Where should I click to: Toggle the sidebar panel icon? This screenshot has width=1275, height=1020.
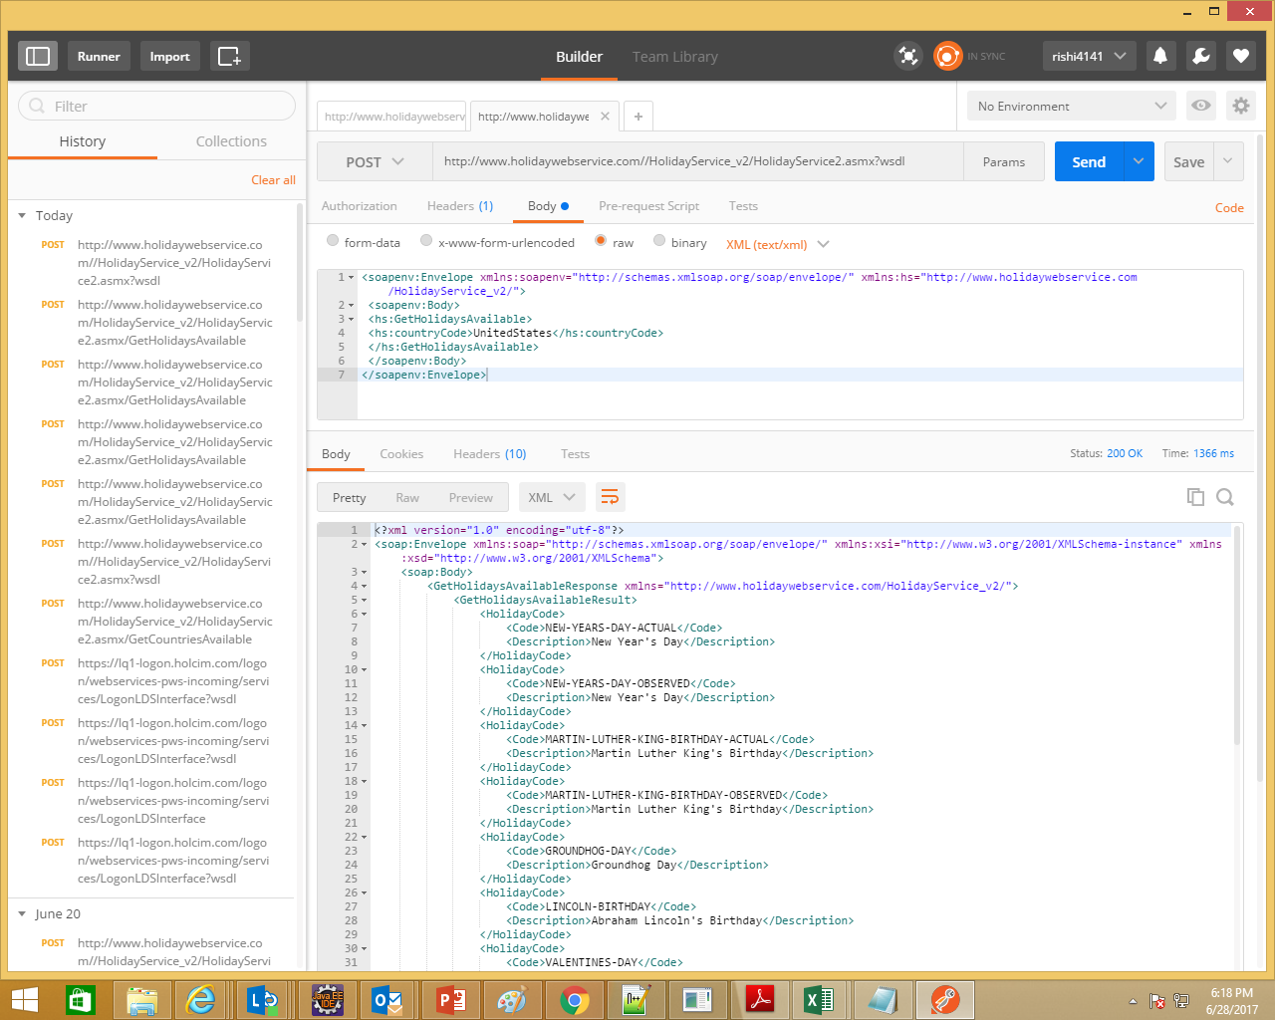coord(38,56)
